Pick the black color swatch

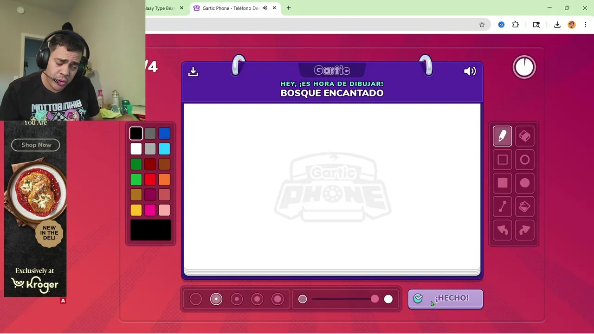(x=136, y=134)
